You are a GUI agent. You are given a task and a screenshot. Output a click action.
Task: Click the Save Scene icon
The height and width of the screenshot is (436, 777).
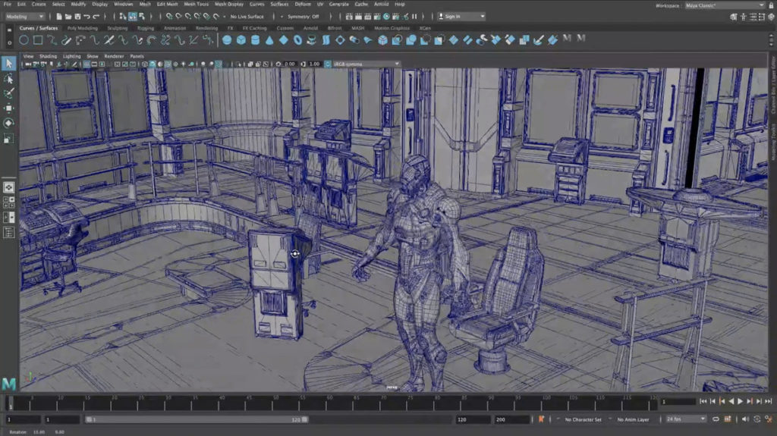[x=77, y=17]
